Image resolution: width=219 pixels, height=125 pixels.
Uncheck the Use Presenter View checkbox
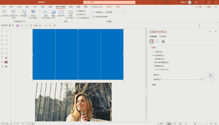94,17
